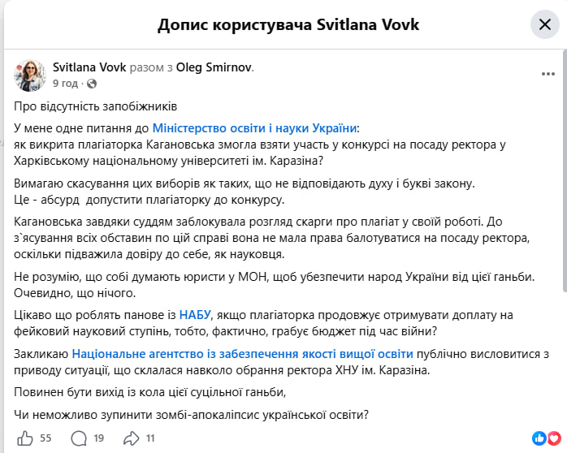Click the comment speech-bubble icon
This screenshot has height=453, width=567.
click(79, 438)
